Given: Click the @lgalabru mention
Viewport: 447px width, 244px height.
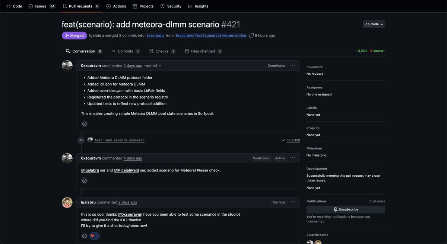Looking at the screenshot, I should point(90,170).
